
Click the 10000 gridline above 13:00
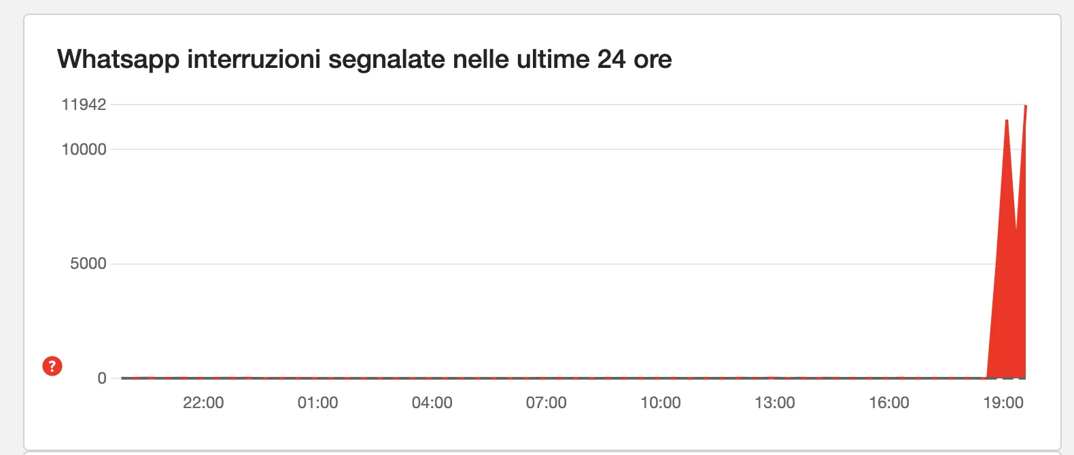tap(774, 149)
